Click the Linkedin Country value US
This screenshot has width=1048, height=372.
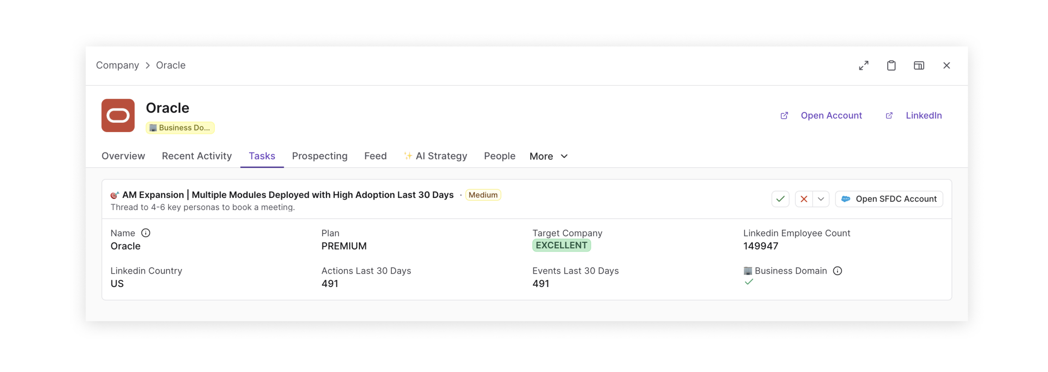[117, 284]
